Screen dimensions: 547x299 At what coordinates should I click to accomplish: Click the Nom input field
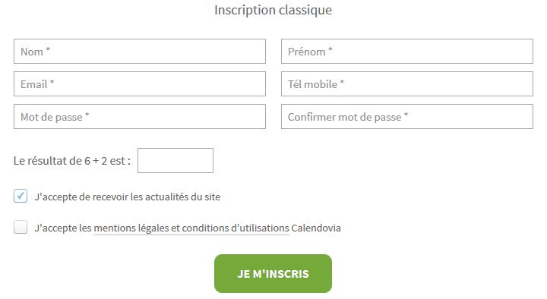click(140, 52)
